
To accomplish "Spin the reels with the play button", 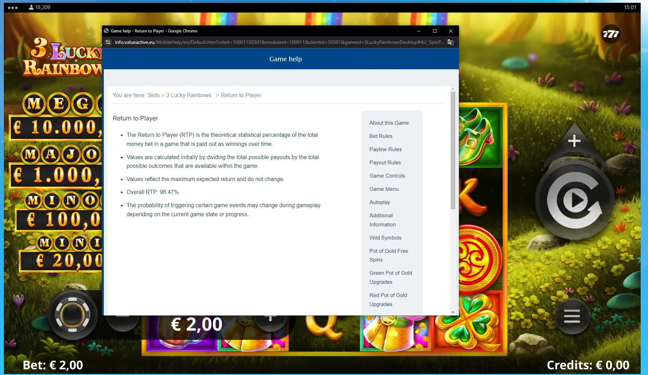I will (574, 200).
